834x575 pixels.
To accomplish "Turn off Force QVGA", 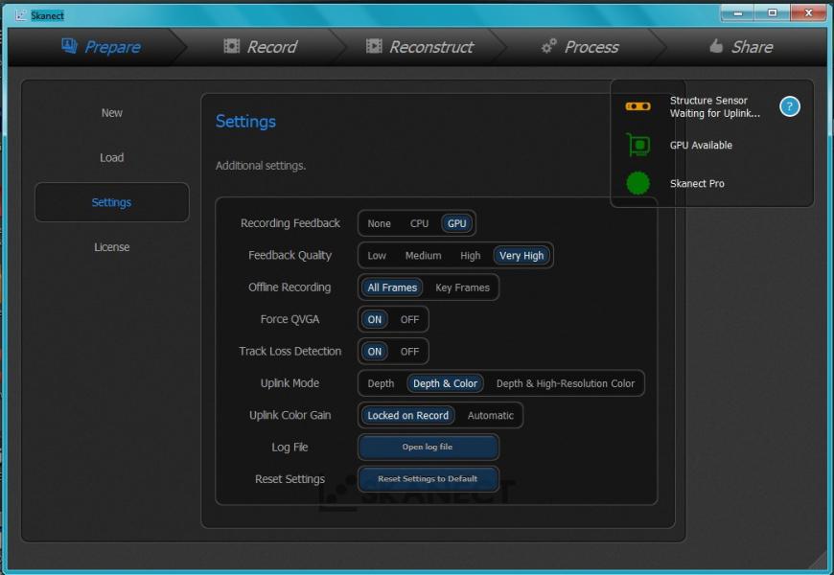I will click(409, 319).
